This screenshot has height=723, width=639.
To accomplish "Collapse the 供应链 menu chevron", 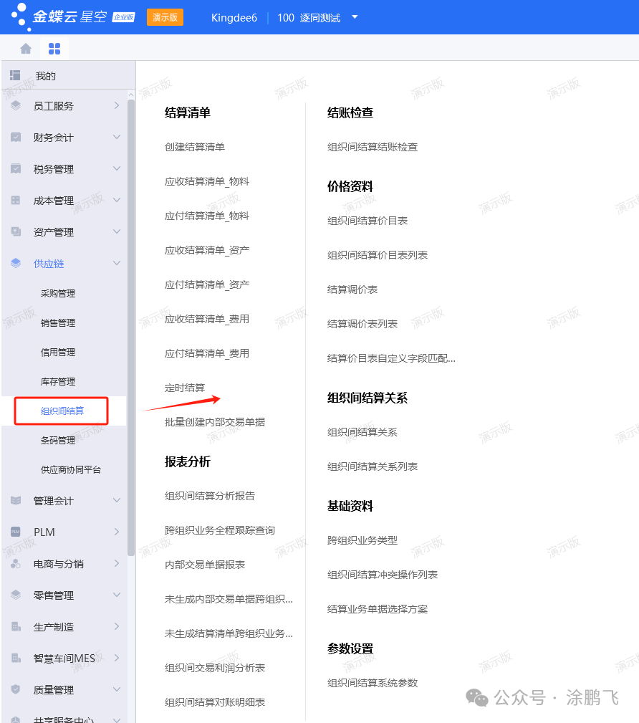I will pos(117,264).
